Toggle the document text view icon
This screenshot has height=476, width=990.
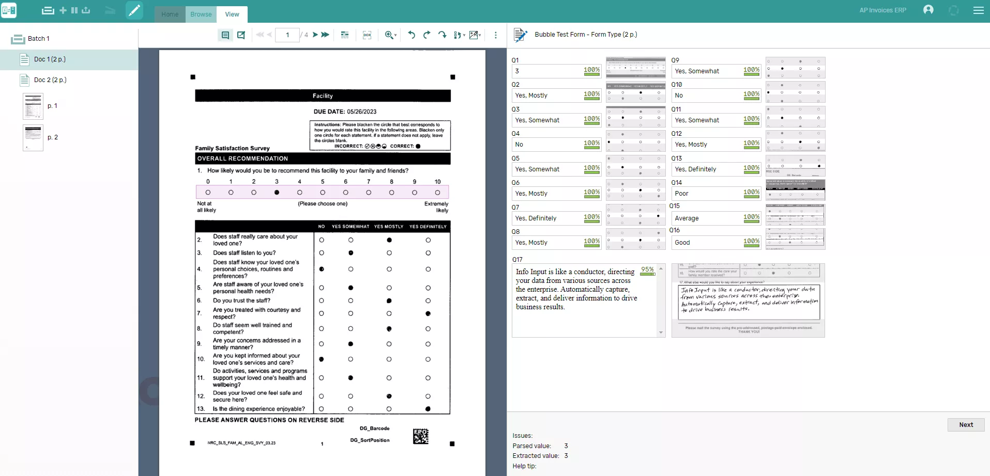[x=225, y=35]
